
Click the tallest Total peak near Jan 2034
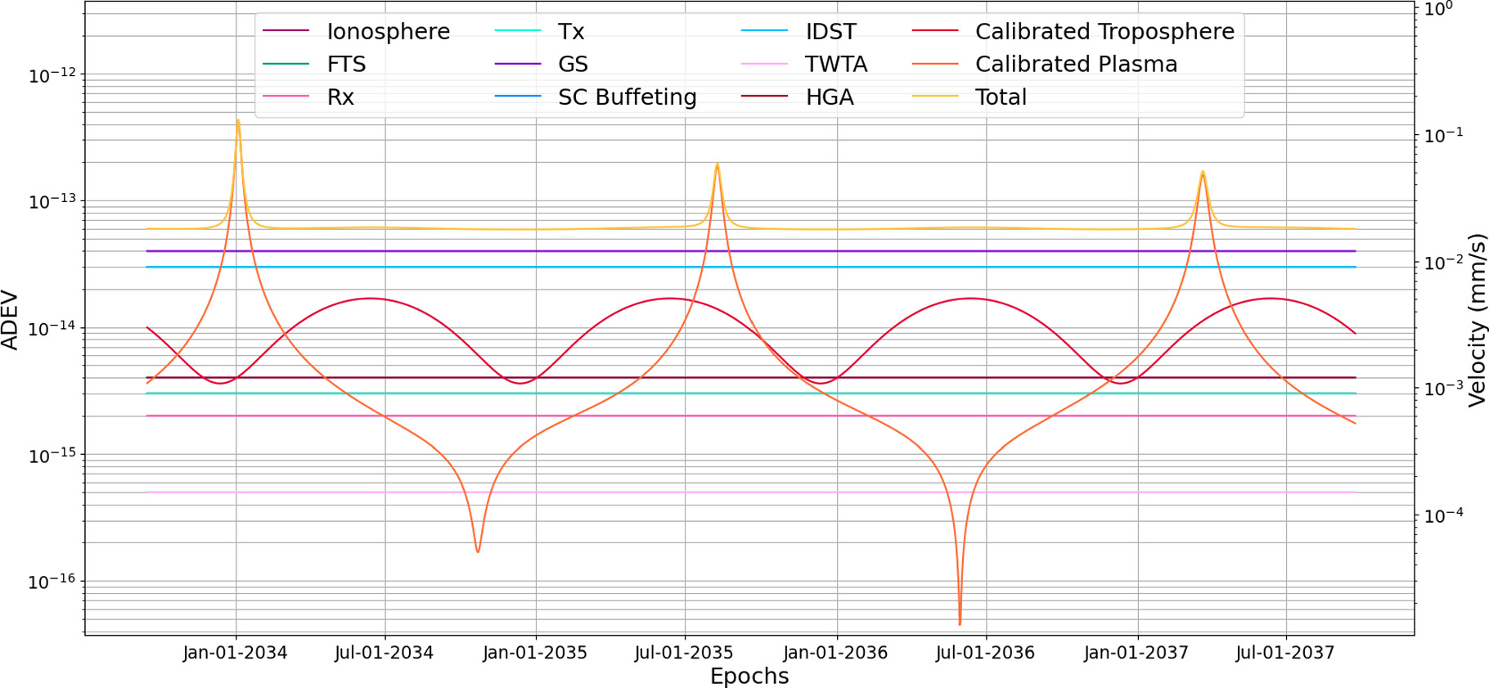[238, 121]
